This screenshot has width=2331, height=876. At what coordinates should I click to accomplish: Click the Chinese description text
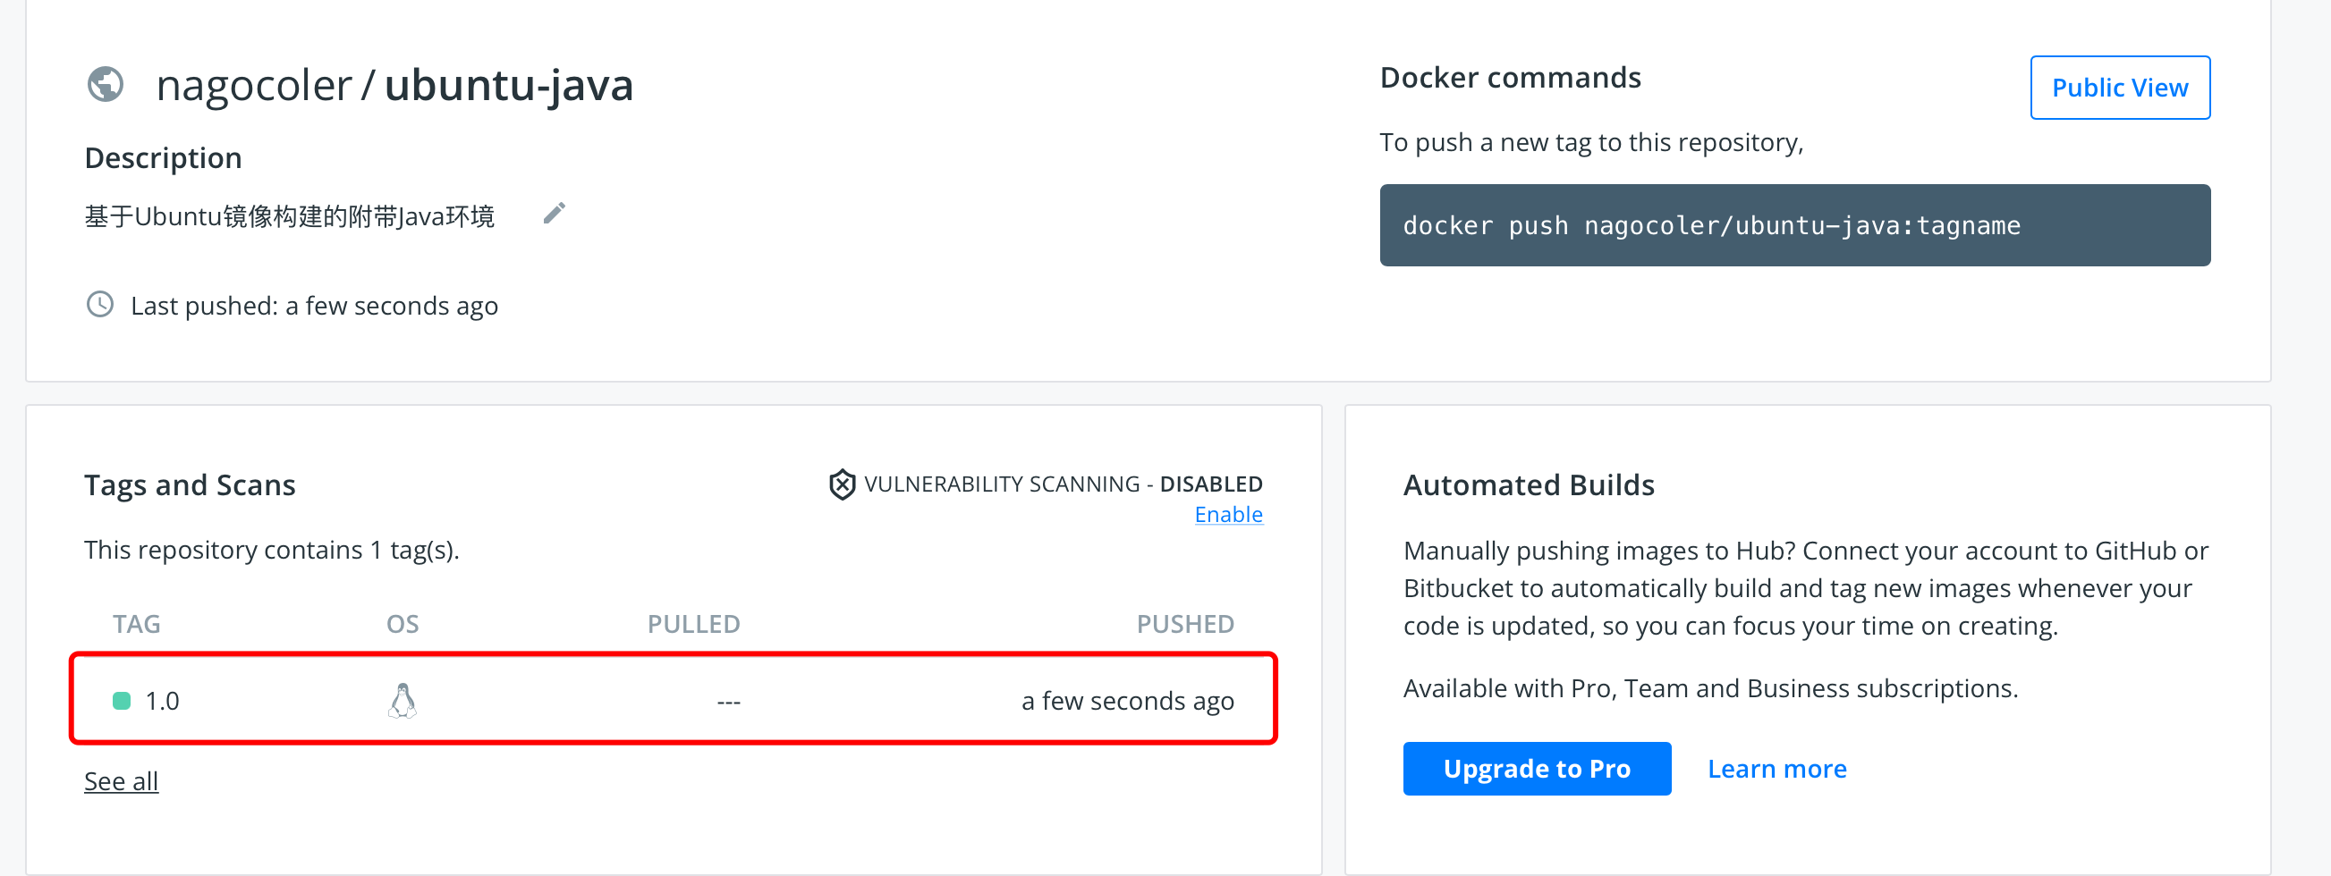290,217
